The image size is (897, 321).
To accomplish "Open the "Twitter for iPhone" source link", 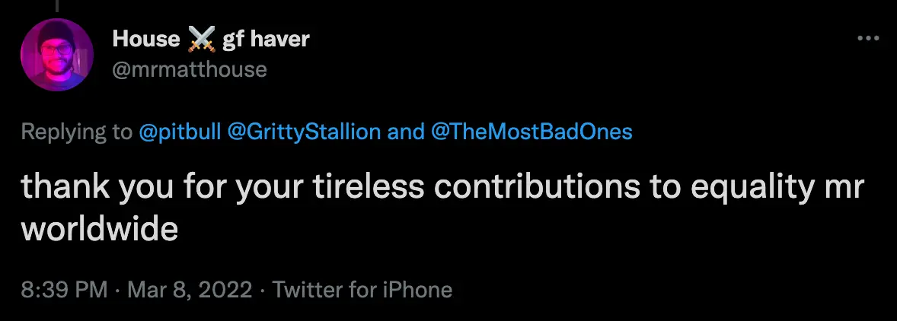I will (362, 289).
